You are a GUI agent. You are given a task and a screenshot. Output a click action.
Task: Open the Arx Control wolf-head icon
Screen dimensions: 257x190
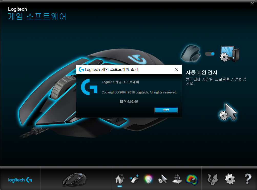pos(213,179)
